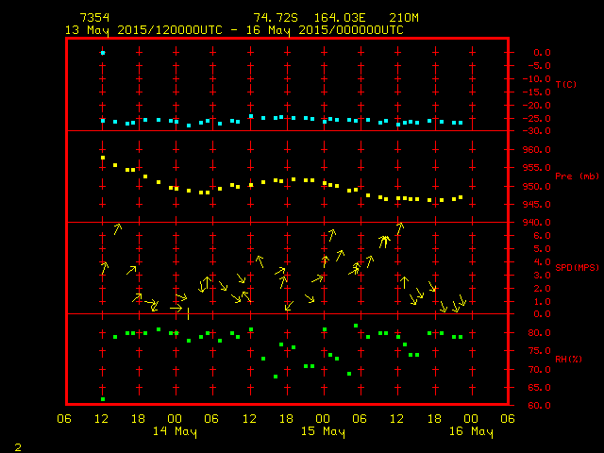Click the isolated cyan temperature point near 0.0
This screenshot has width=604, height=453.
click(103, 53)
